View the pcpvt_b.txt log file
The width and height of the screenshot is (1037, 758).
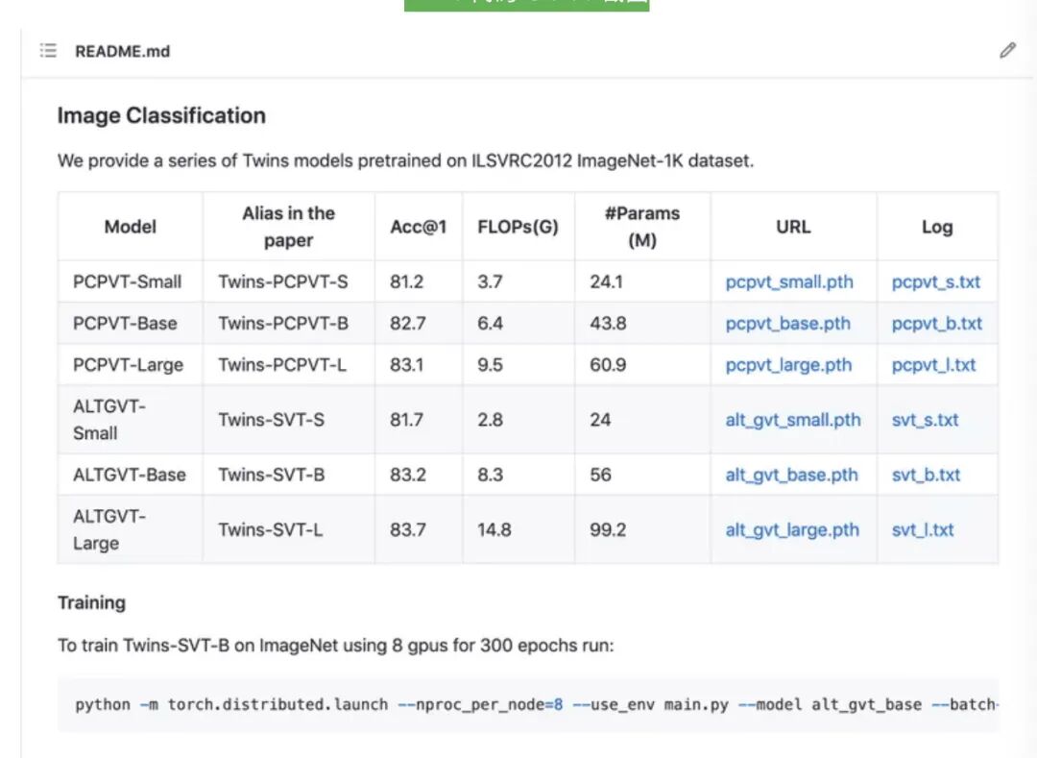(x=936, y=324)
